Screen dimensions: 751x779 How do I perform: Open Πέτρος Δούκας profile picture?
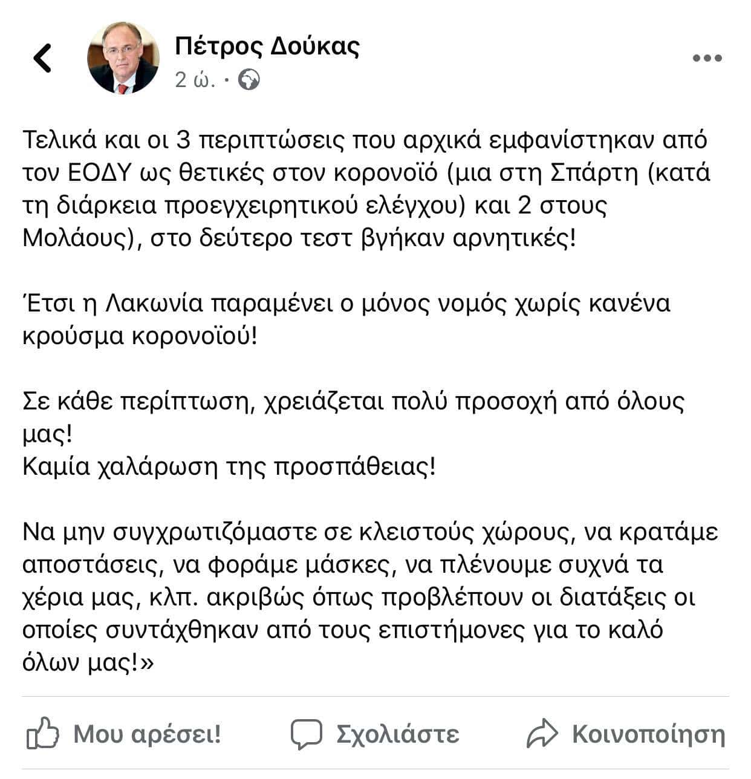(x=123, y=59)
